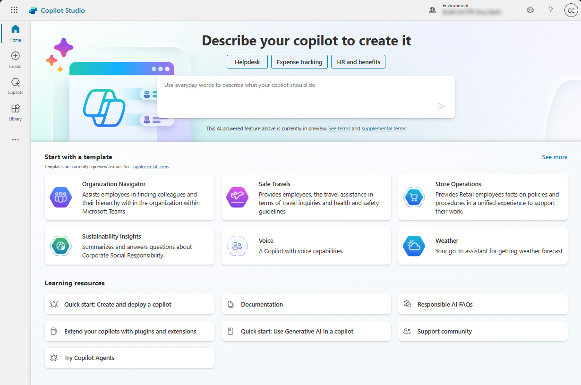Click the plugins and extensions icon
This screenshot has width=581, height=385.
[x=54, y=331]
